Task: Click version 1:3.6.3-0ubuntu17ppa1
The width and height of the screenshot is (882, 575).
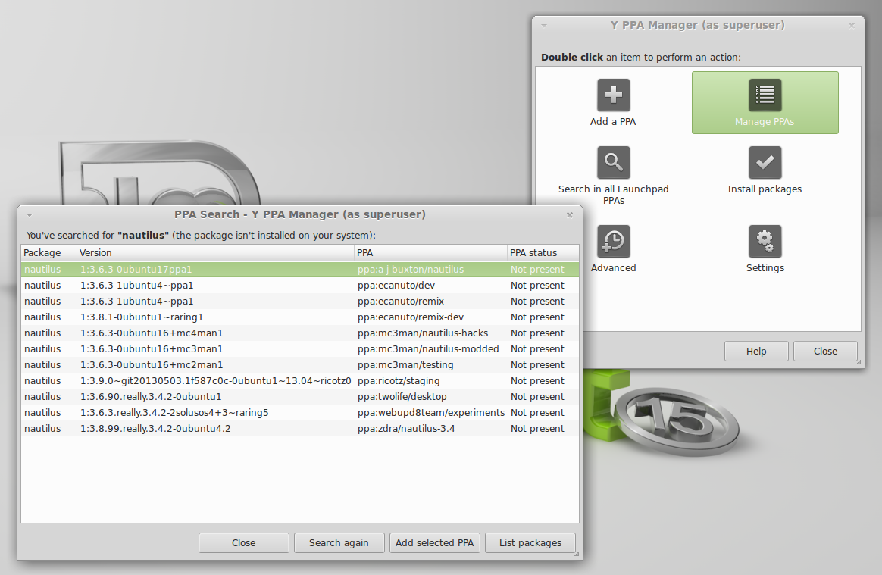Action: [x=136, y=270]
